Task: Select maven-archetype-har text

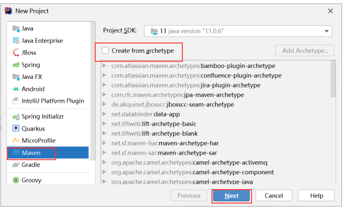Action: click(189, 143)
